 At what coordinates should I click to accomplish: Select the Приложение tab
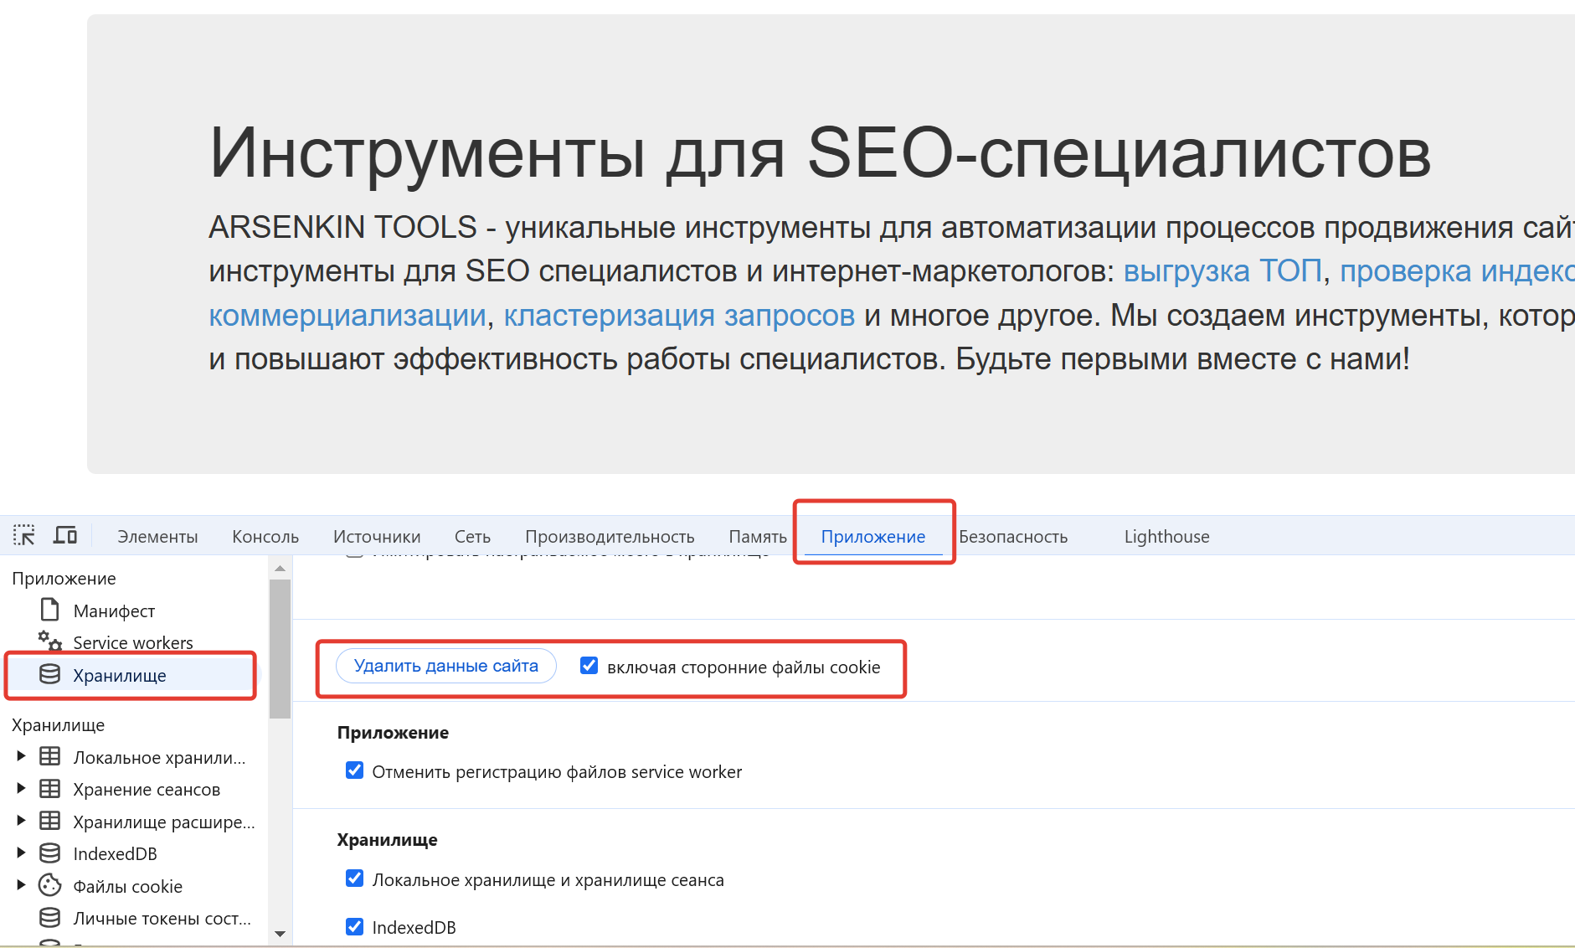[872, 537]
